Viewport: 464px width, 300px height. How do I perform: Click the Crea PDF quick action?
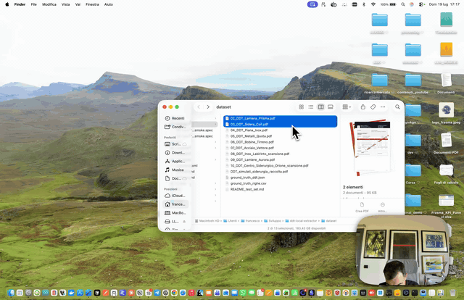pos(362,207)
